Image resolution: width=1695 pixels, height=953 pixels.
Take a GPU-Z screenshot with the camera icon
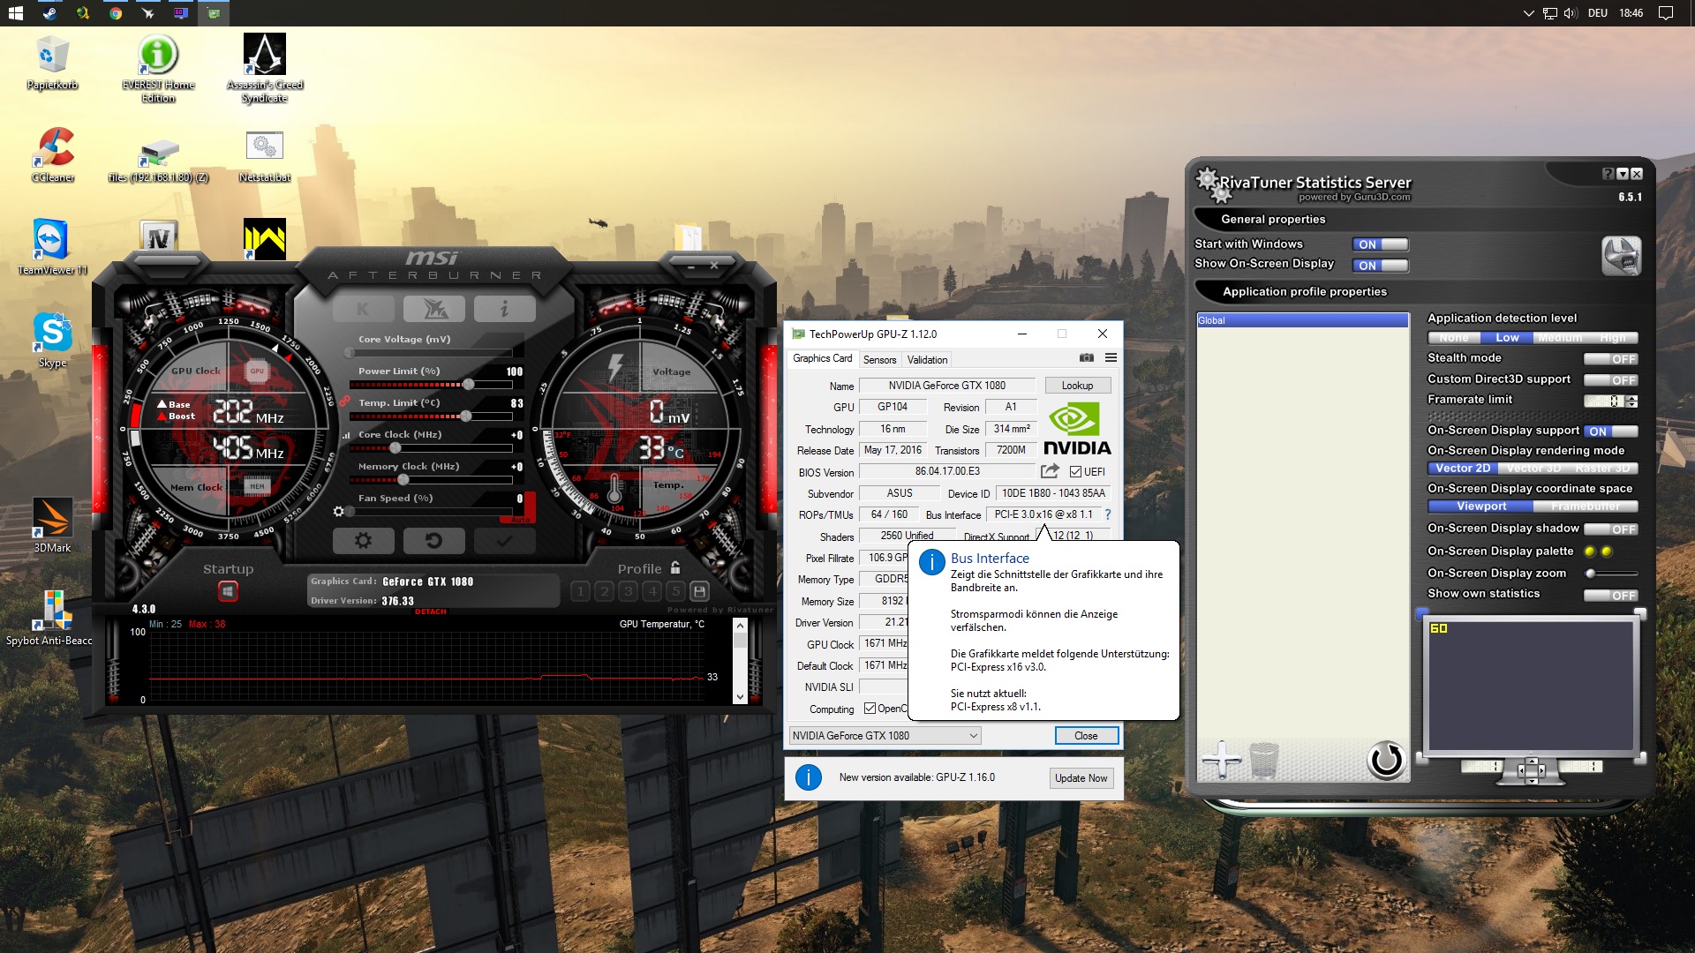(x=1087, y=358)
